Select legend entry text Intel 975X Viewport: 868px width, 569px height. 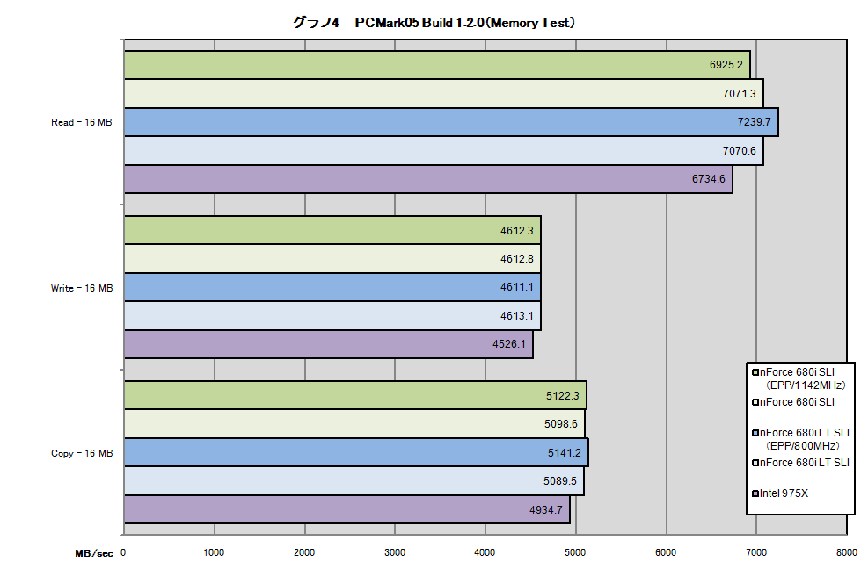click(x=784, y=493)
